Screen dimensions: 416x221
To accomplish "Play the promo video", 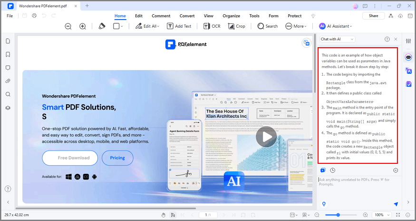I will 266,137.
